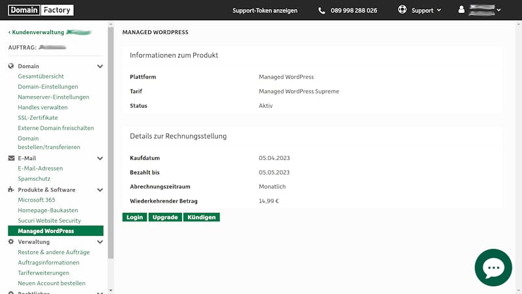Viewport: 522px width, 294px height.
Task: Open E-Mail-Adressen
Action: 40,169
